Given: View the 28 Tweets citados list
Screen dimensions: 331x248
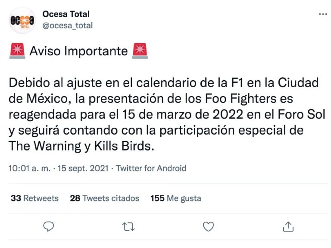Looking at the screenshot, I should 104,198.
